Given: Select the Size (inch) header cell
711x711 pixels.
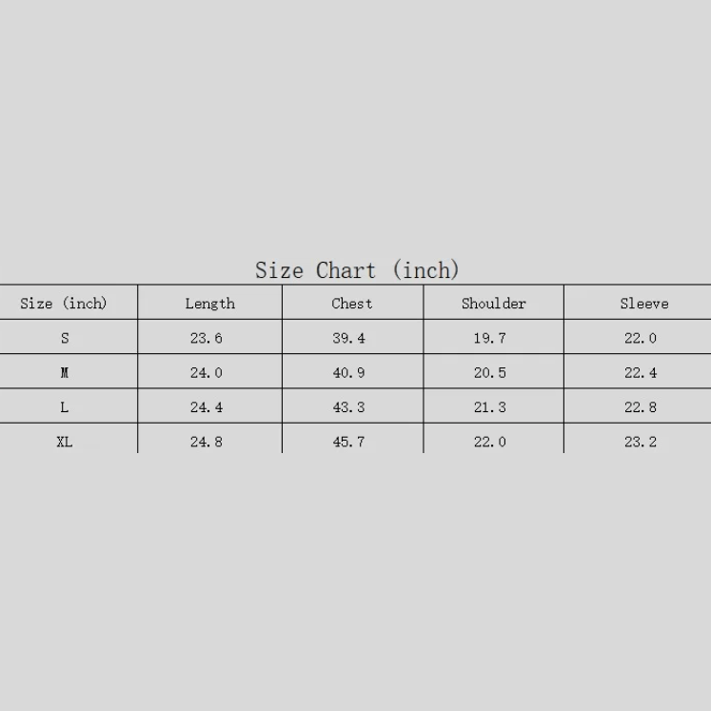Looking at the screenshot, I should 64,304.
